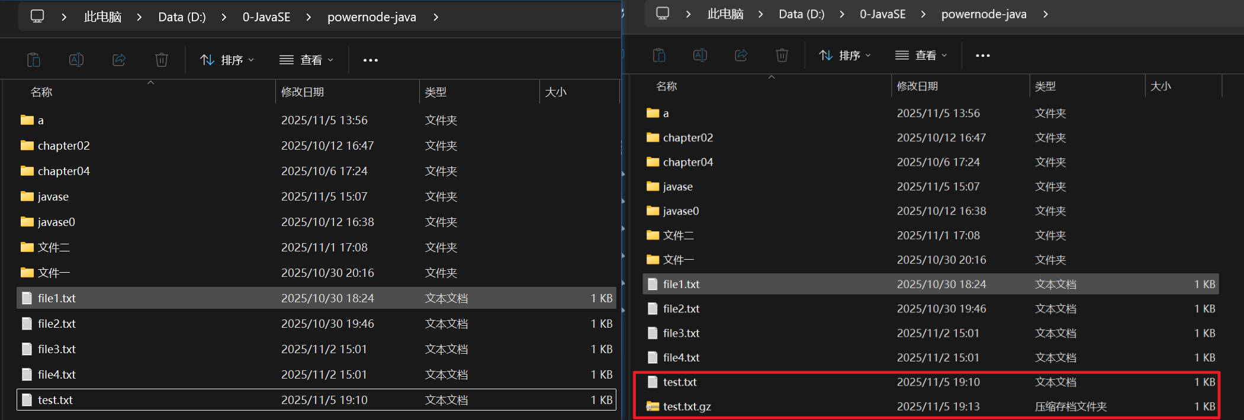Sort by 修改日期 column header in left window
1244x420 pixels.
click(303, 92)
